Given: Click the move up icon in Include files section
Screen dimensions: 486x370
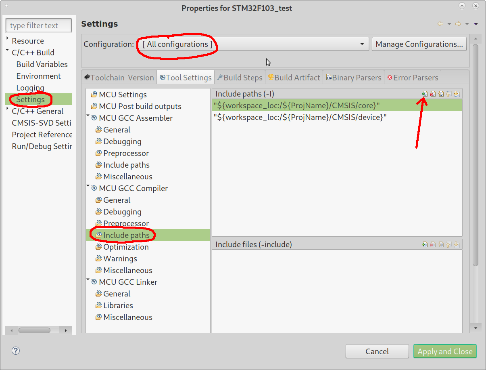Looking at the screenshot, I should [448, 244].
